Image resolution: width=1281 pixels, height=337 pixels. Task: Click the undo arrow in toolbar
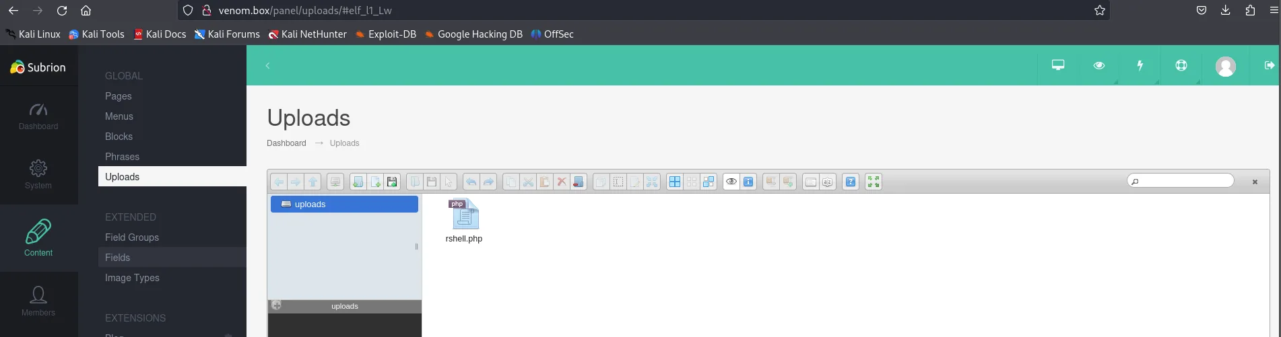point(471,182)
